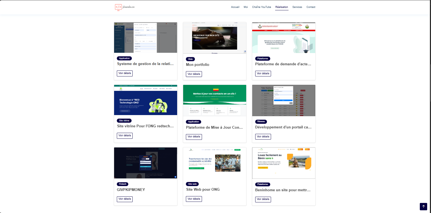431x213 pixels.
Task: Open the Accueil menu item
Action: pos(235,7)
